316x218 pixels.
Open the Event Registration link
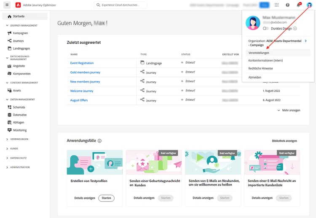point(82,63)
